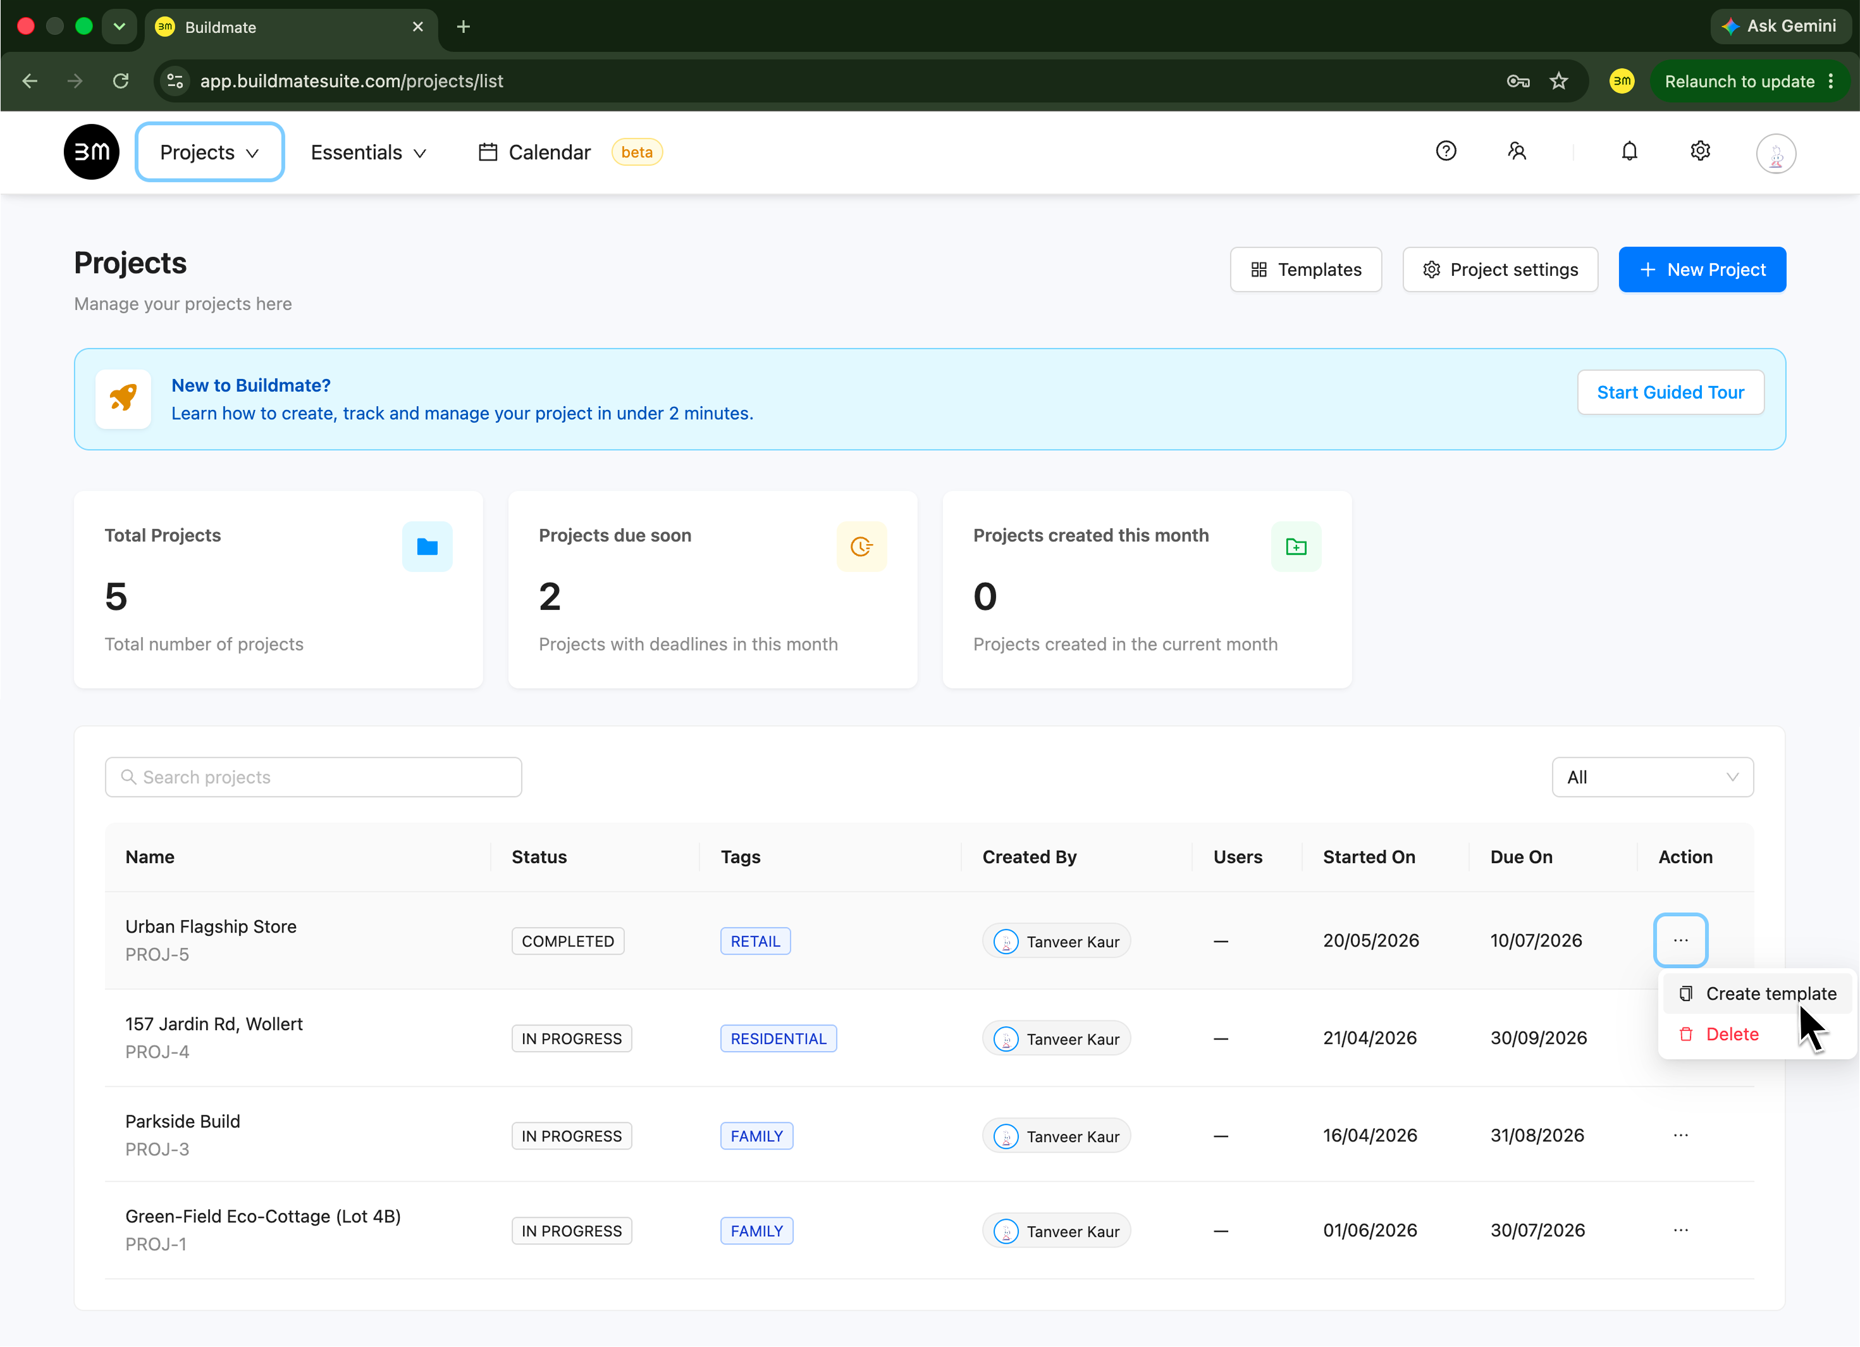Focus the Search projects field
The image size is (1860, 1347).
pyautogui.click(x=313, y=777)
